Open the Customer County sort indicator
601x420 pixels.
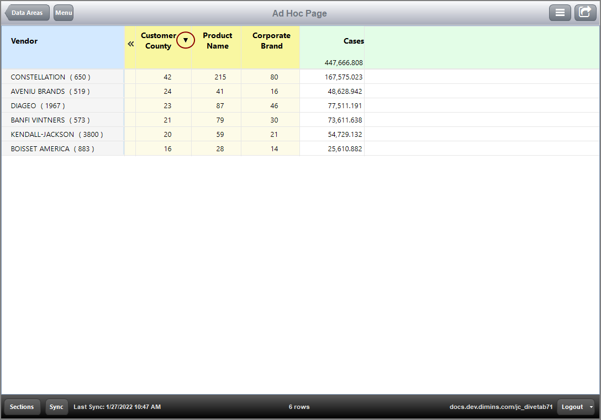[185, 40]
